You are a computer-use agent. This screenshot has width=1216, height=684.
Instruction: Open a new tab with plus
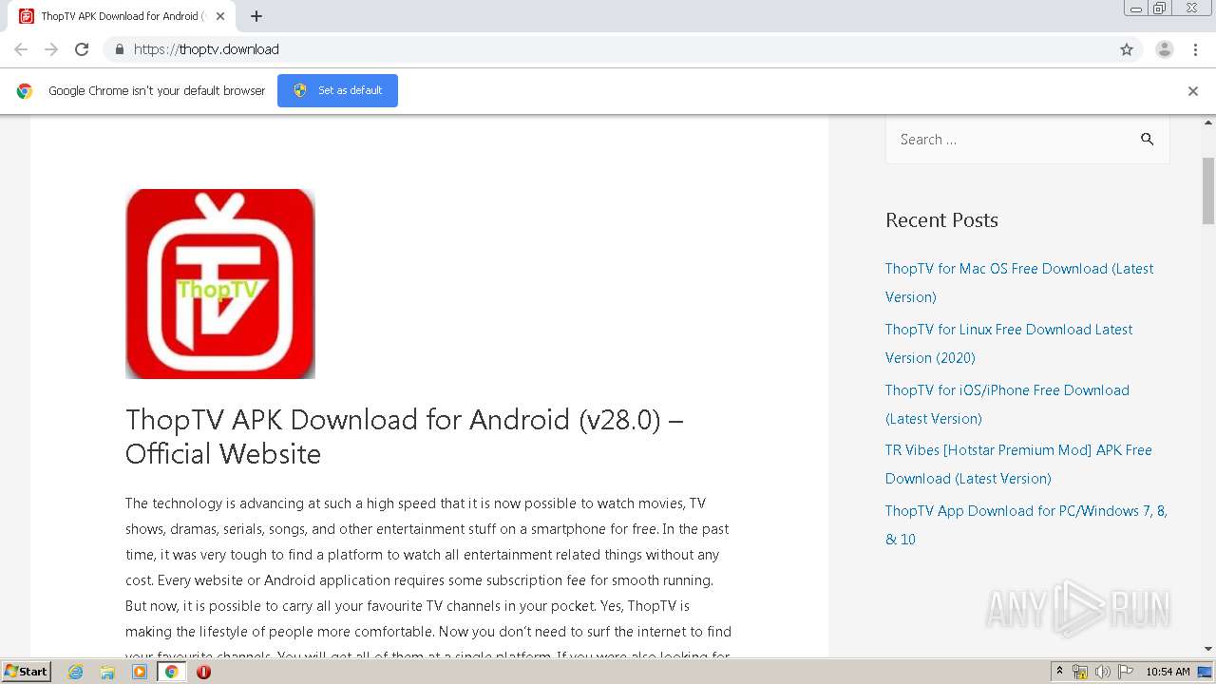[256, 16]
